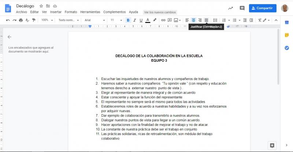Click the Redo arrow icon
Image resolution: width=293 pixels, height=152 pixels.
(x=14, y=20)
